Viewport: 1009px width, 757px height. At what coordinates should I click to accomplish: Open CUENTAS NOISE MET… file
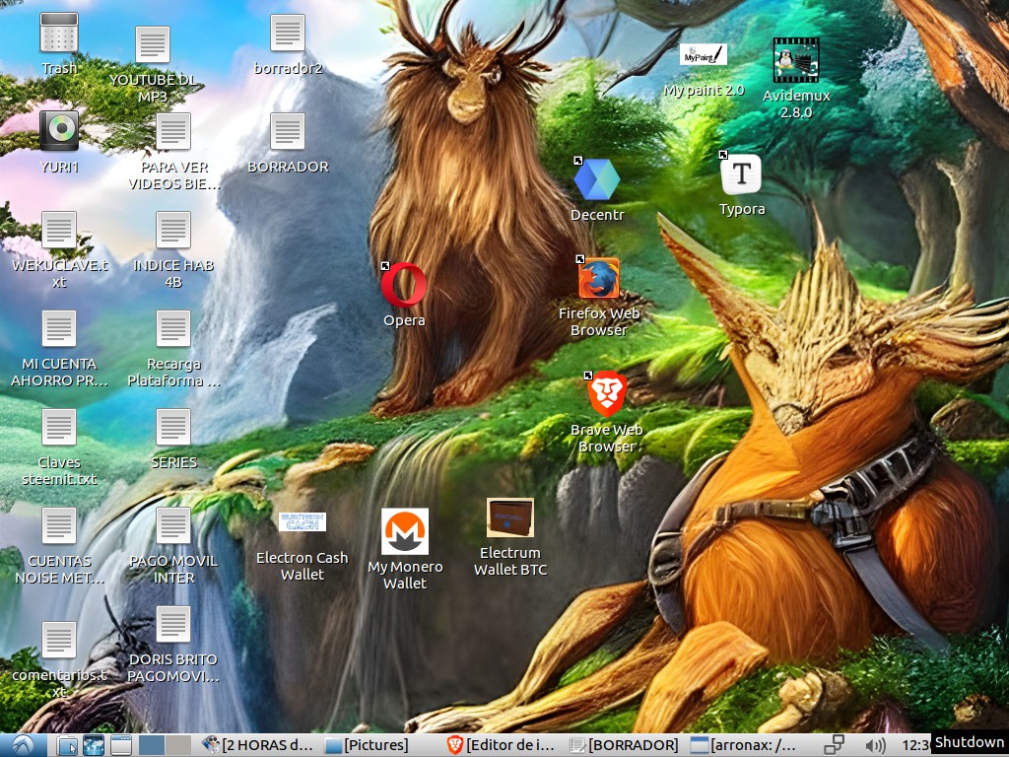pyautogui.click(x=58, y=525)
